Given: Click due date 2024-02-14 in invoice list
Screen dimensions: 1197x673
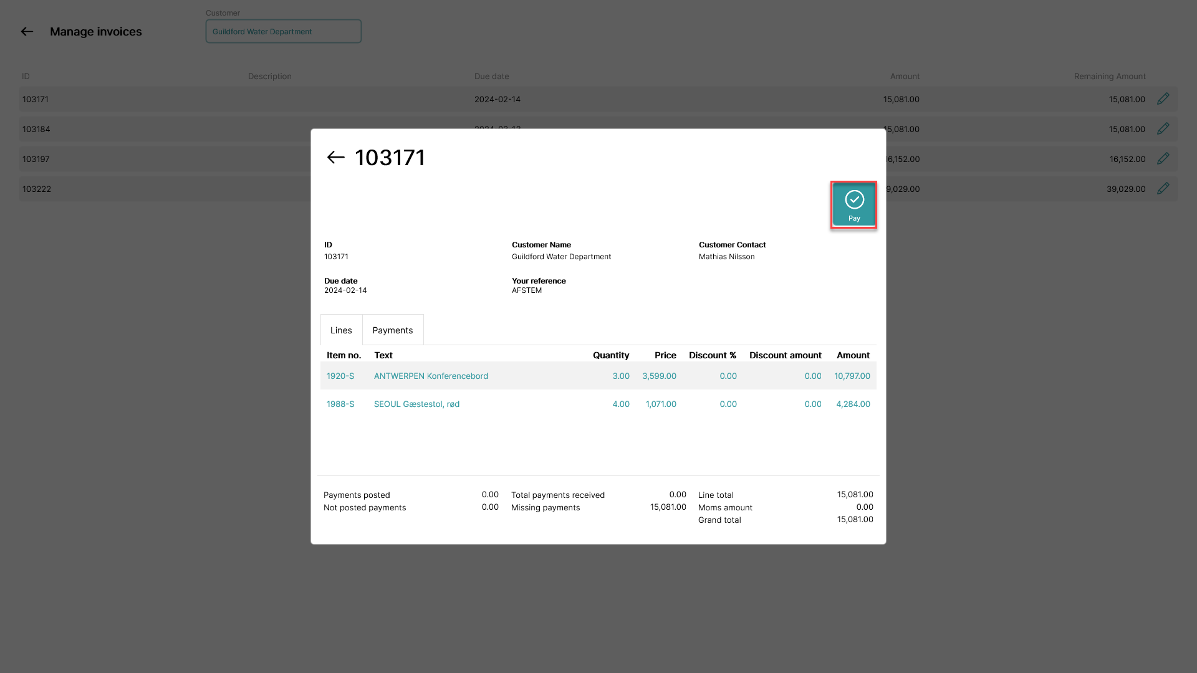Looking at the screenshot, I should pyautogui.click(x=498, y=99).
